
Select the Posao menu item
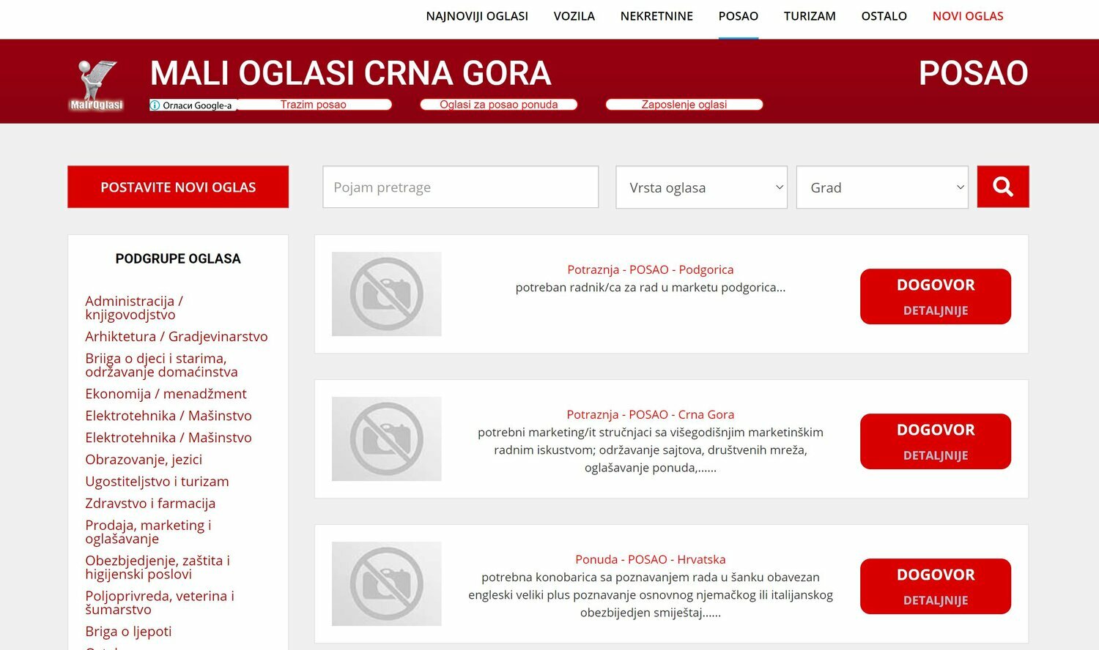(x=739, y=16)
